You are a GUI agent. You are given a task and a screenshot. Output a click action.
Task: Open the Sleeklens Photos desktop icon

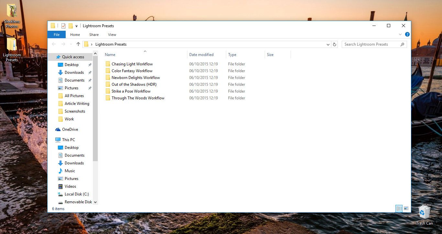point(12,16)
